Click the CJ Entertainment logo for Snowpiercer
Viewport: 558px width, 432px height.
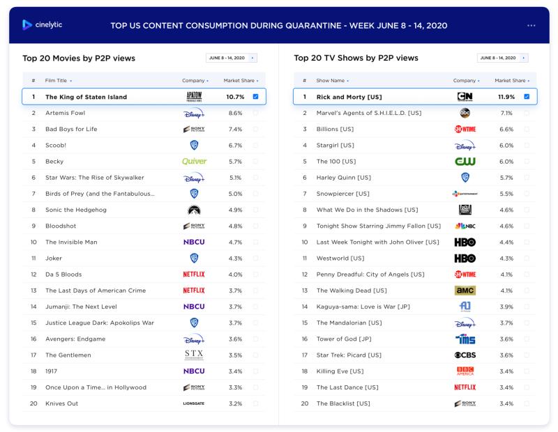coord(465,194)
